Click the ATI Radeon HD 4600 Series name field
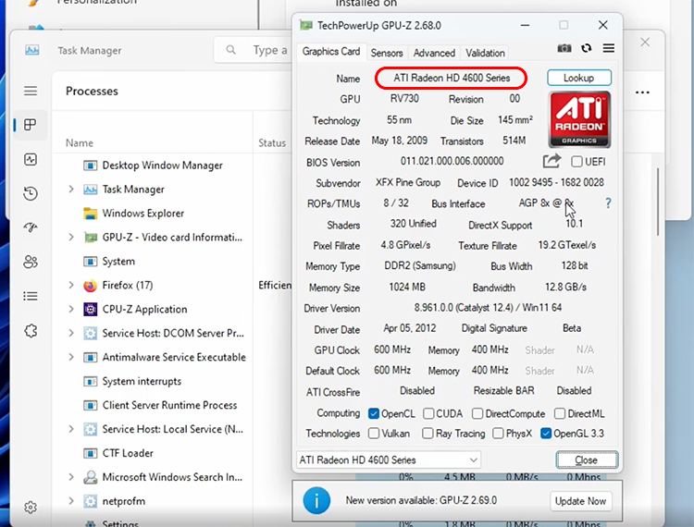 tap(451, 79)
